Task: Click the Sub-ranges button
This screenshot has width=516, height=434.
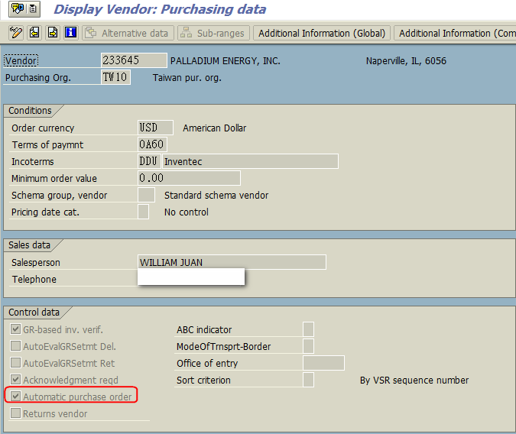Action: pyautogui.click(x=213, y=33)
